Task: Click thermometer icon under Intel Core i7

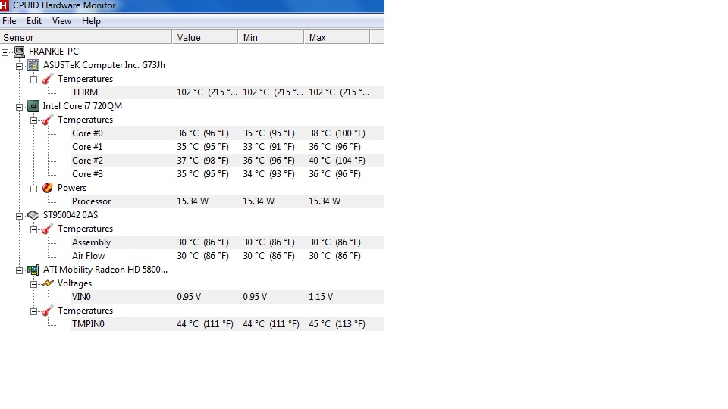Action: (x=47, y=120)
